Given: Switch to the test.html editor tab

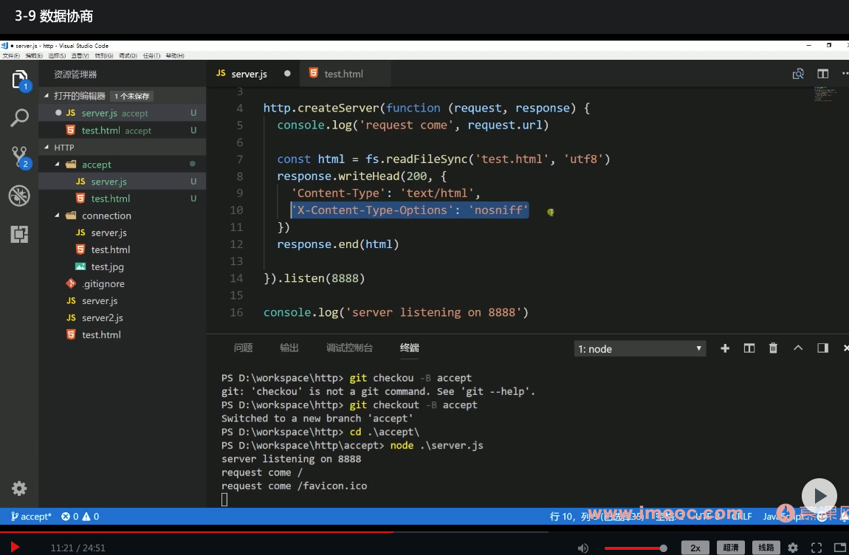Looking at the screenshot, I should [x=343, y=74].
